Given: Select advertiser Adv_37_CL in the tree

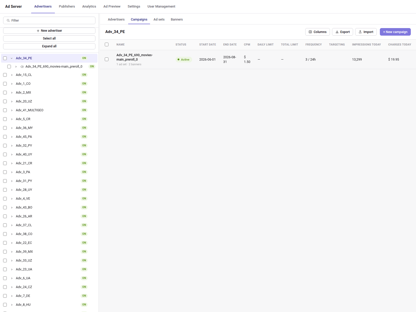Looking at the screenshot, I should (24, 225).
